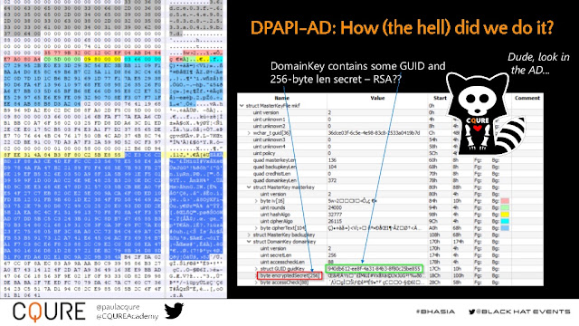Screen dimensions: 579x326
Task: Select the uint unknown3 row
Action: tap(390, 139)
